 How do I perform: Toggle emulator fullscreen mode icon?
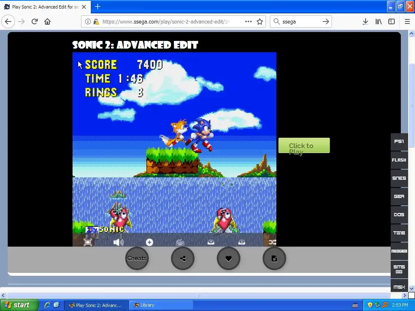pyautogui.click(x=88, y=242)
